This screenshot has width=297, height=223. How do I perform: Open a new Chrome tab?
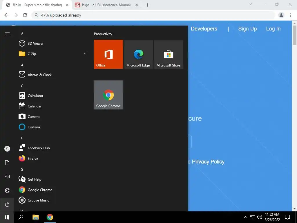click(148, 5)
